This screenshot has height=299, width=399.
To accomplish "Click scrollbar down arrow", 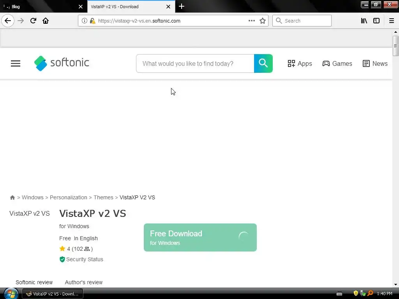I will (395, 285).
